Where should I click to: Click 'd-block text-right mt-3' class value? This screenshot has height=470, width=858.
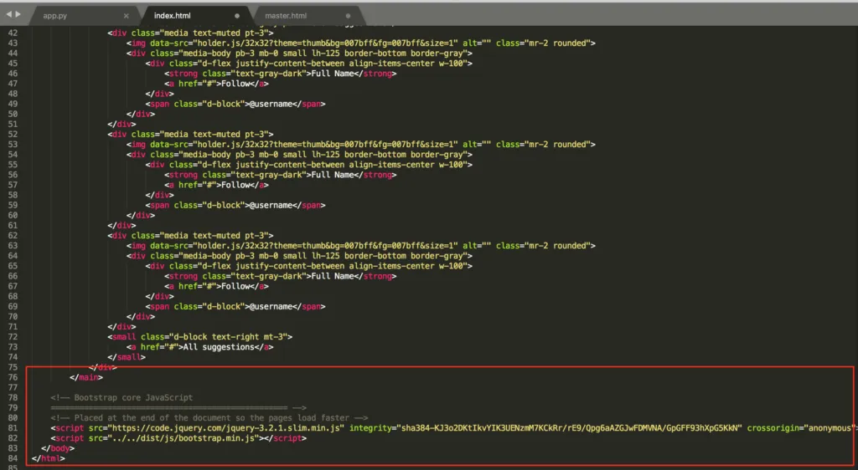click(230, 337)
